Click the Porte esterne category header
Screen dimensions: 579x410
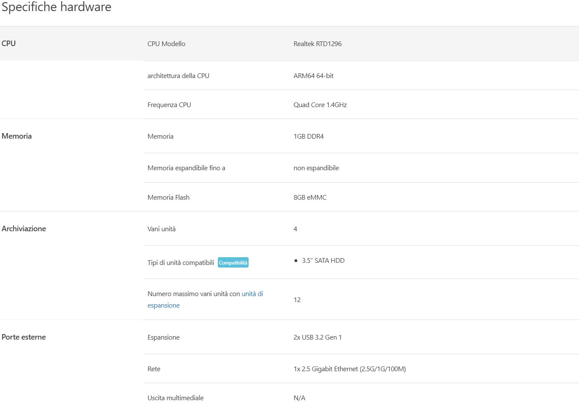pos(24,337)
